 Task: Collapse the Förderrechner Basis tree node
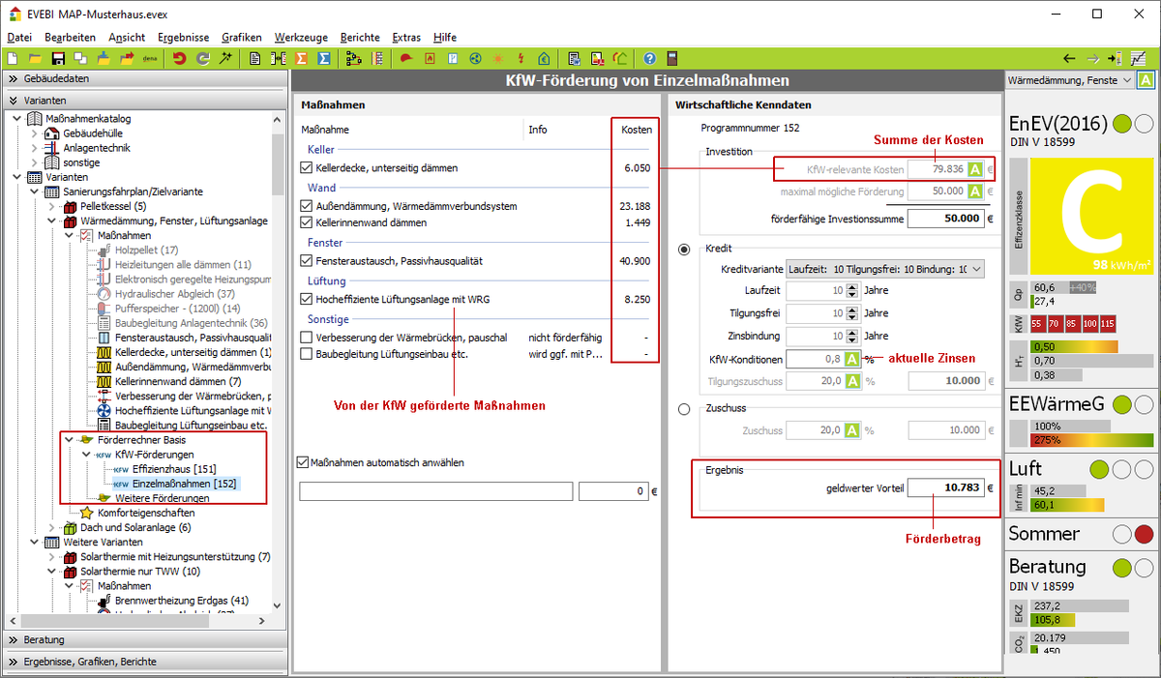click(x=70, y=440)
